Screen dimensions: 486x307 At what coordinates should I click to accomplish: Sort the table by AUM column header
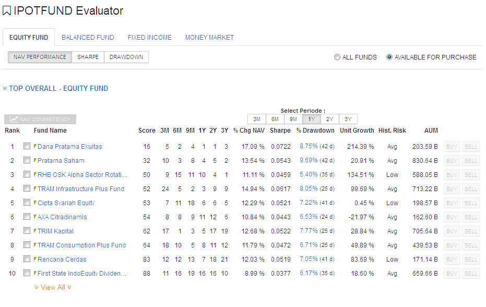point(431,131)
